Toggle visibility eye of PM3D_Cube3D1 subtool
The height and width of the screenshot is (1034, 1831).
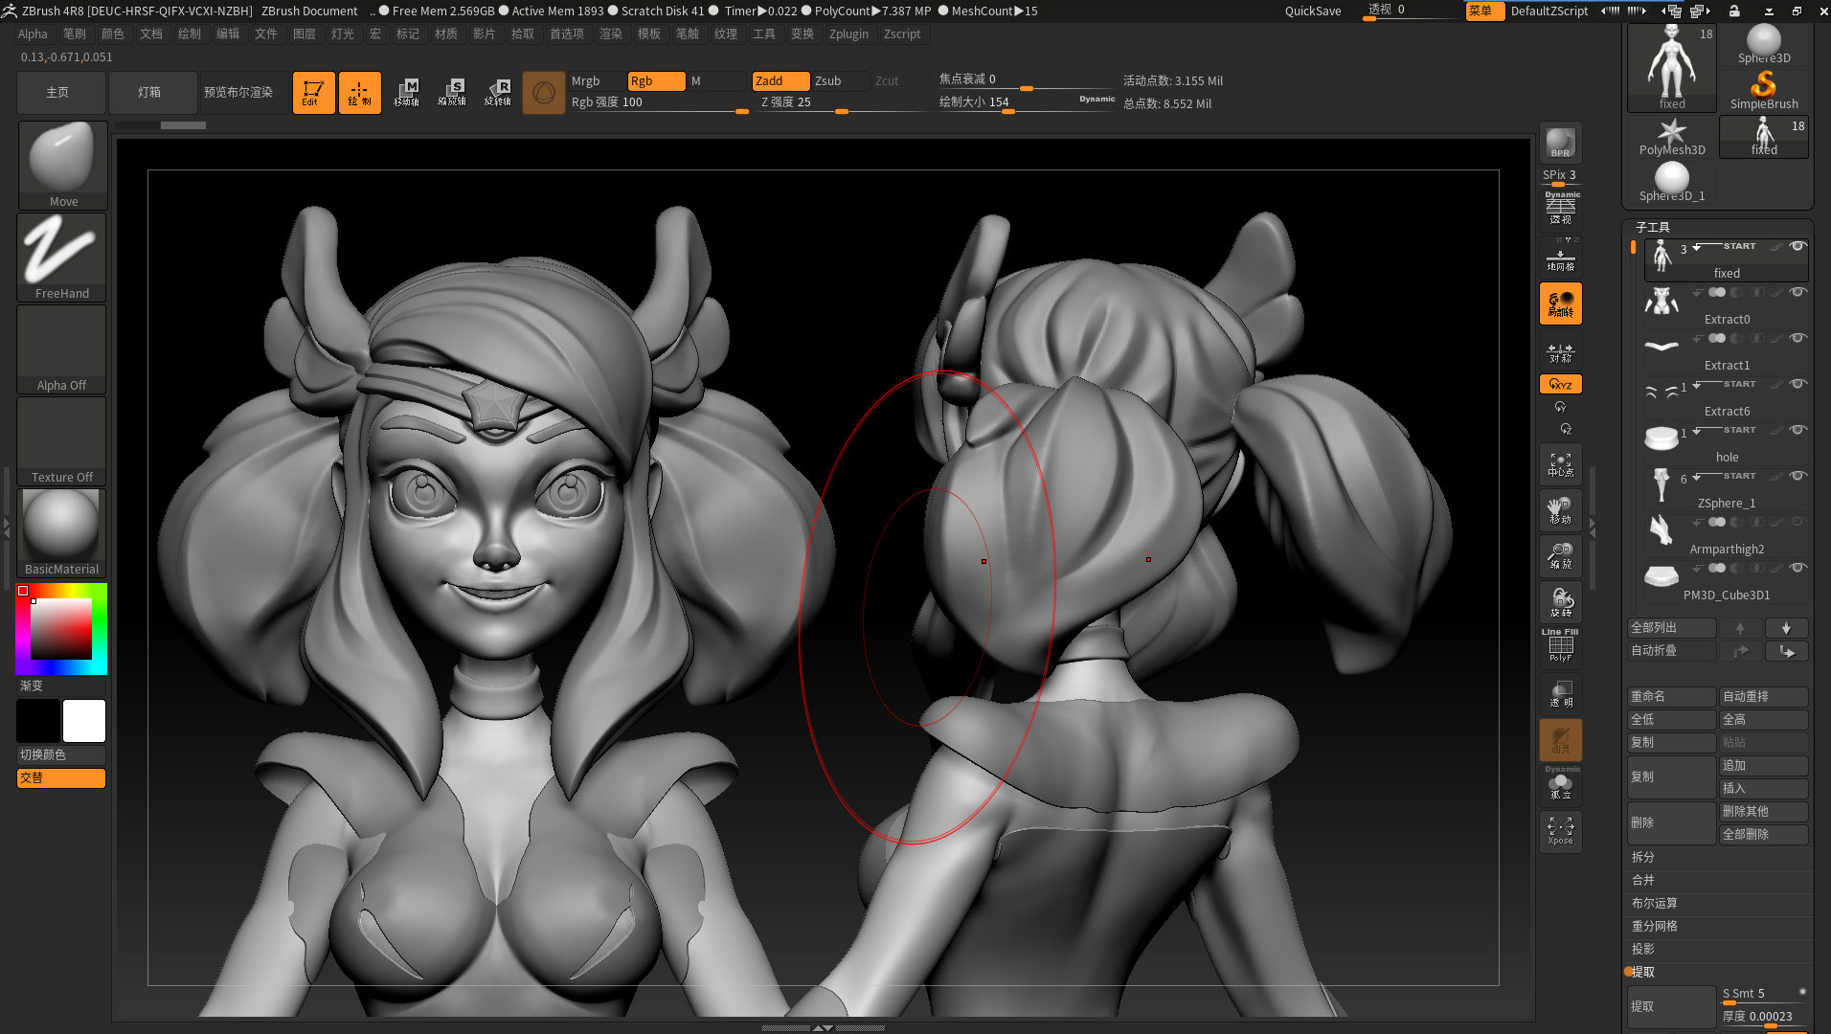click(1797, 568)
